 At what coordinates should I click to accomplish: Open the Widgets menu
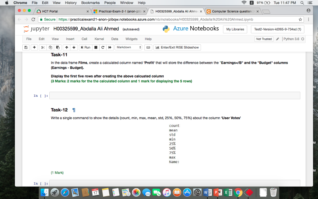[x=131, y=39]
